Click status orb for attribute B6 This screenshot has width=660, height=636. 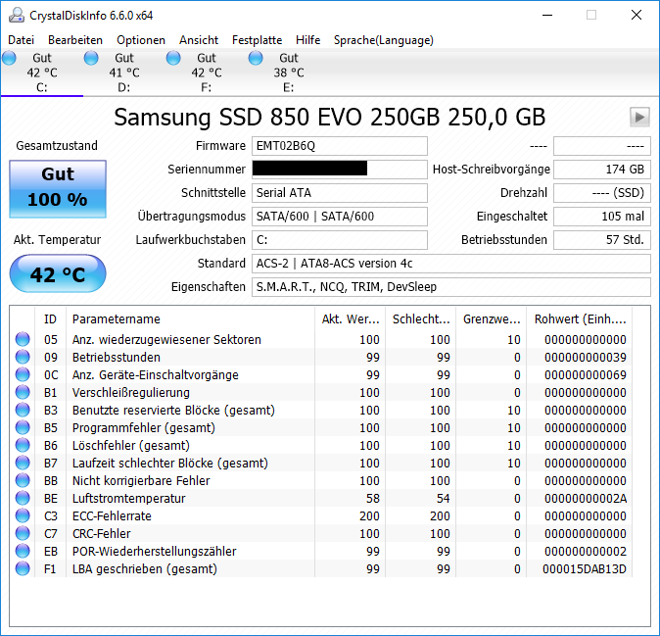pyautogui.click(x=23, y=446)
